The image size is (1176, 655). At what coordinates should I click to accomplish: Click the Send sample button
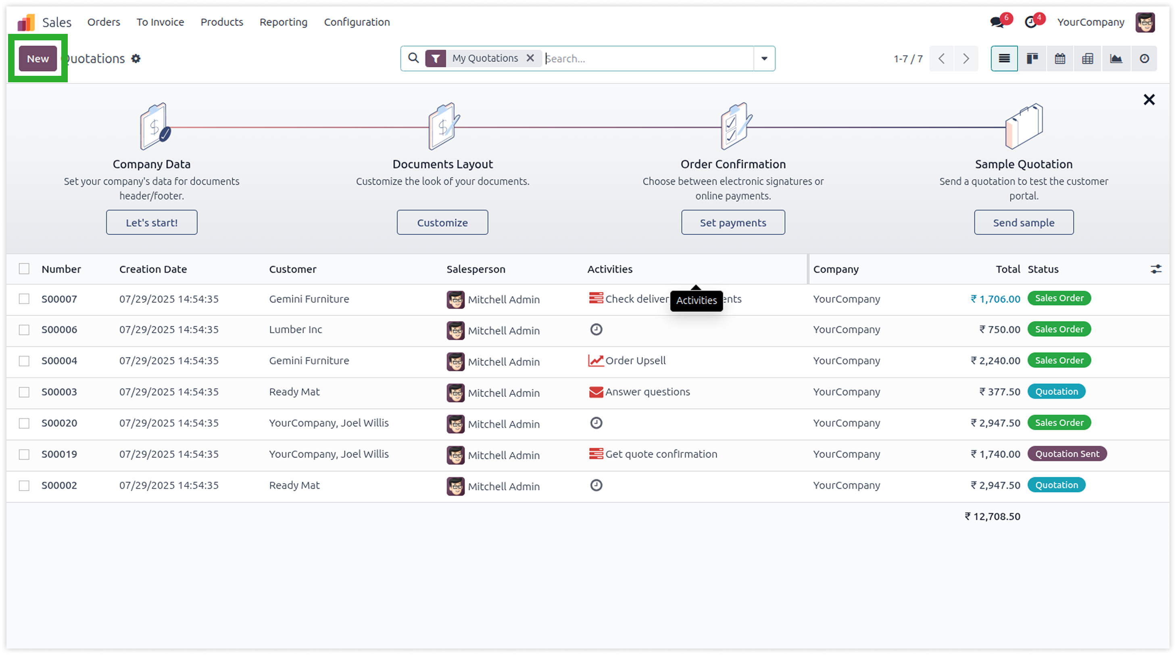point(1024,222)
